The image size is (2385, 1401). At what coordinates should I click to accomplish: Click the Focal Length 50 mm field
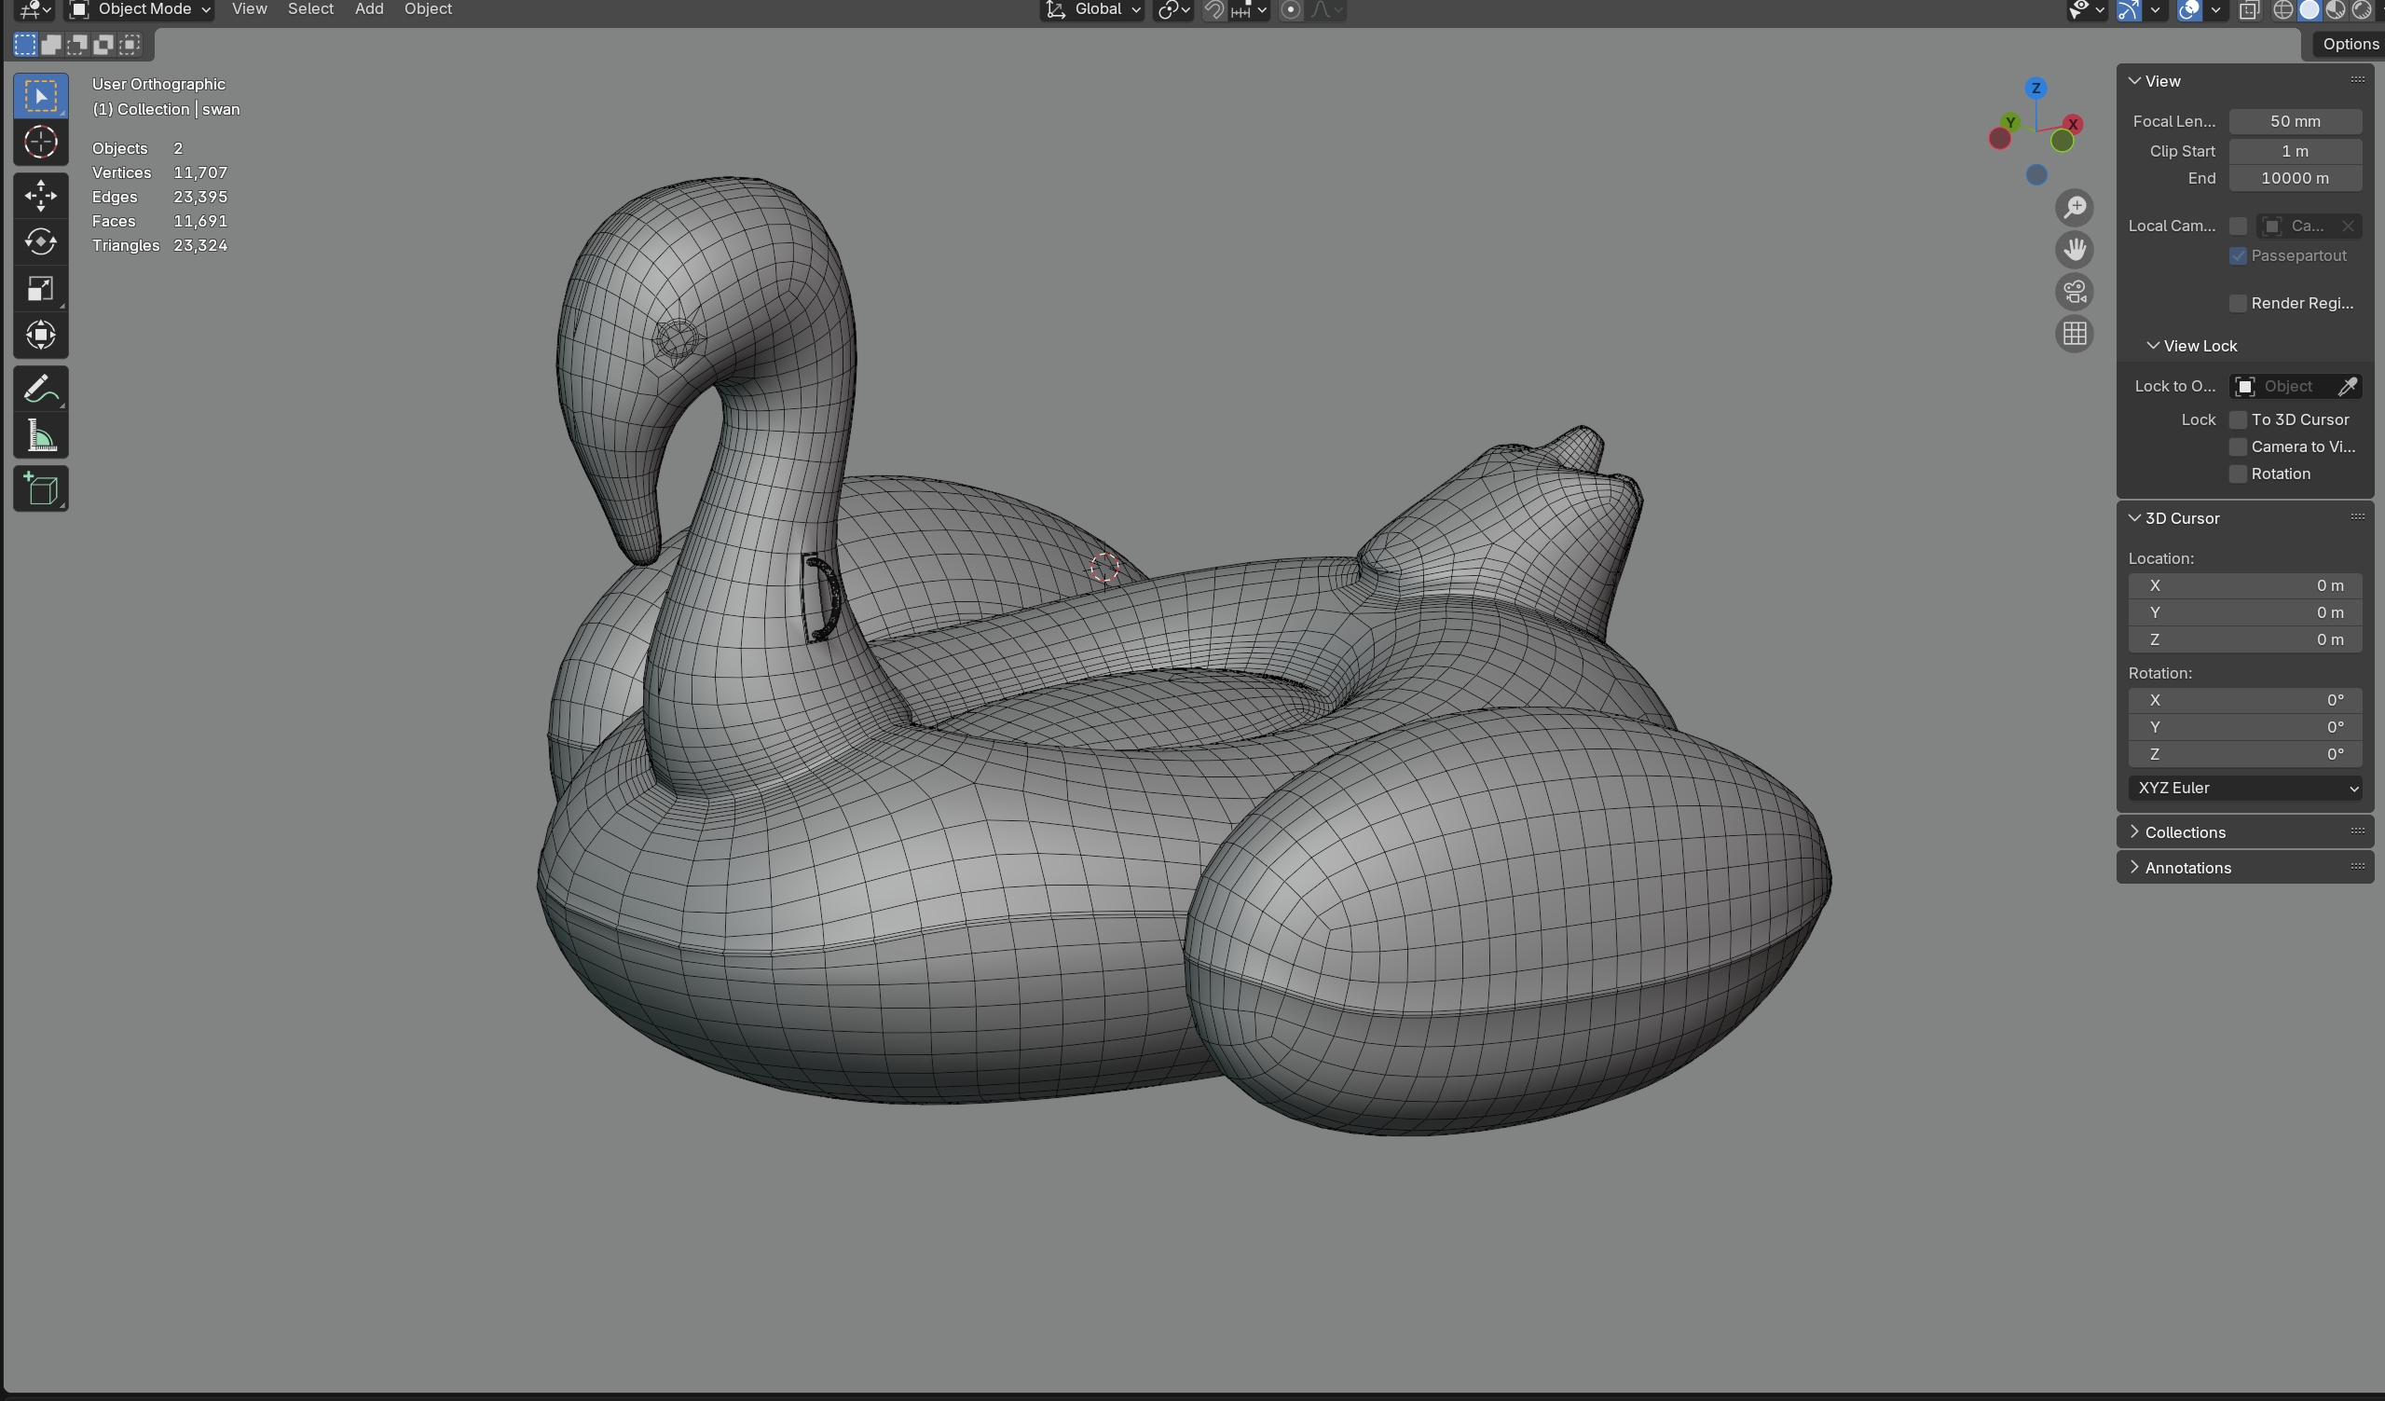coord(2296,121)
